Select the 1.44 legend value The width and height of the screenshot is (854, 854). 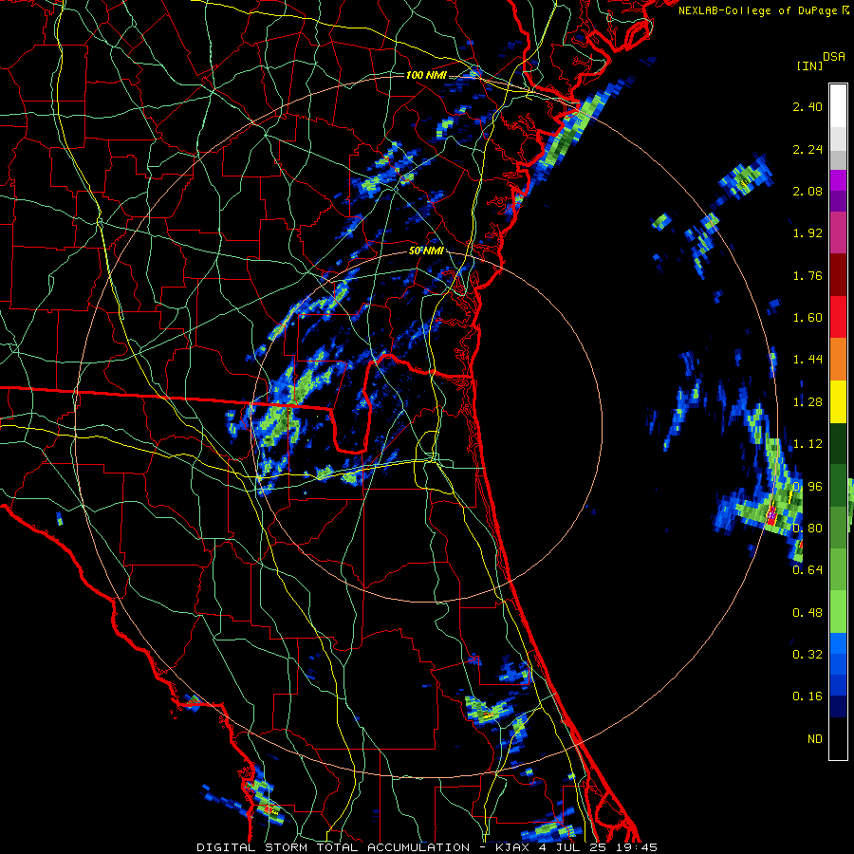coord(808,360)
